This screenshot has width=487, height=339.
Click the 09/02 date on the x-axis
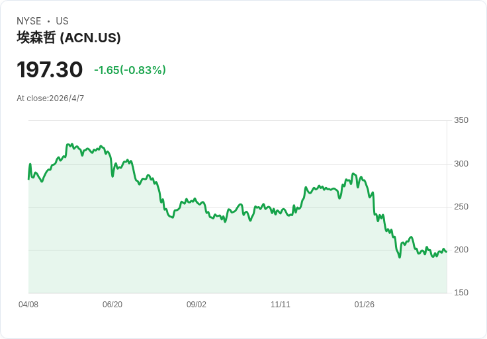tap(197, 305)
